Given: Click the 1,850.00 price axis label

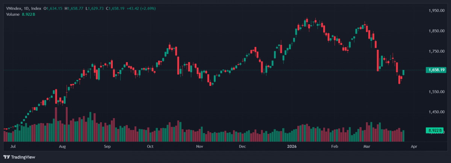Looking at the screenshot, I should (436, 31).
